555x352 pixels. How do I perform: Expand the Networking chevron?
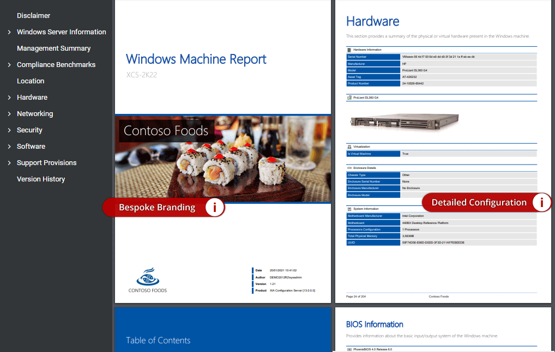coord(9,113)
